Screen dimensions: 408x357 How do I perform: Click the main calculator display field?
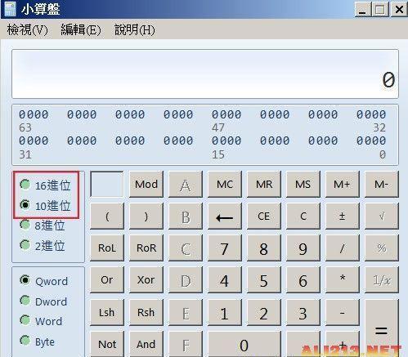click(205, 74)
